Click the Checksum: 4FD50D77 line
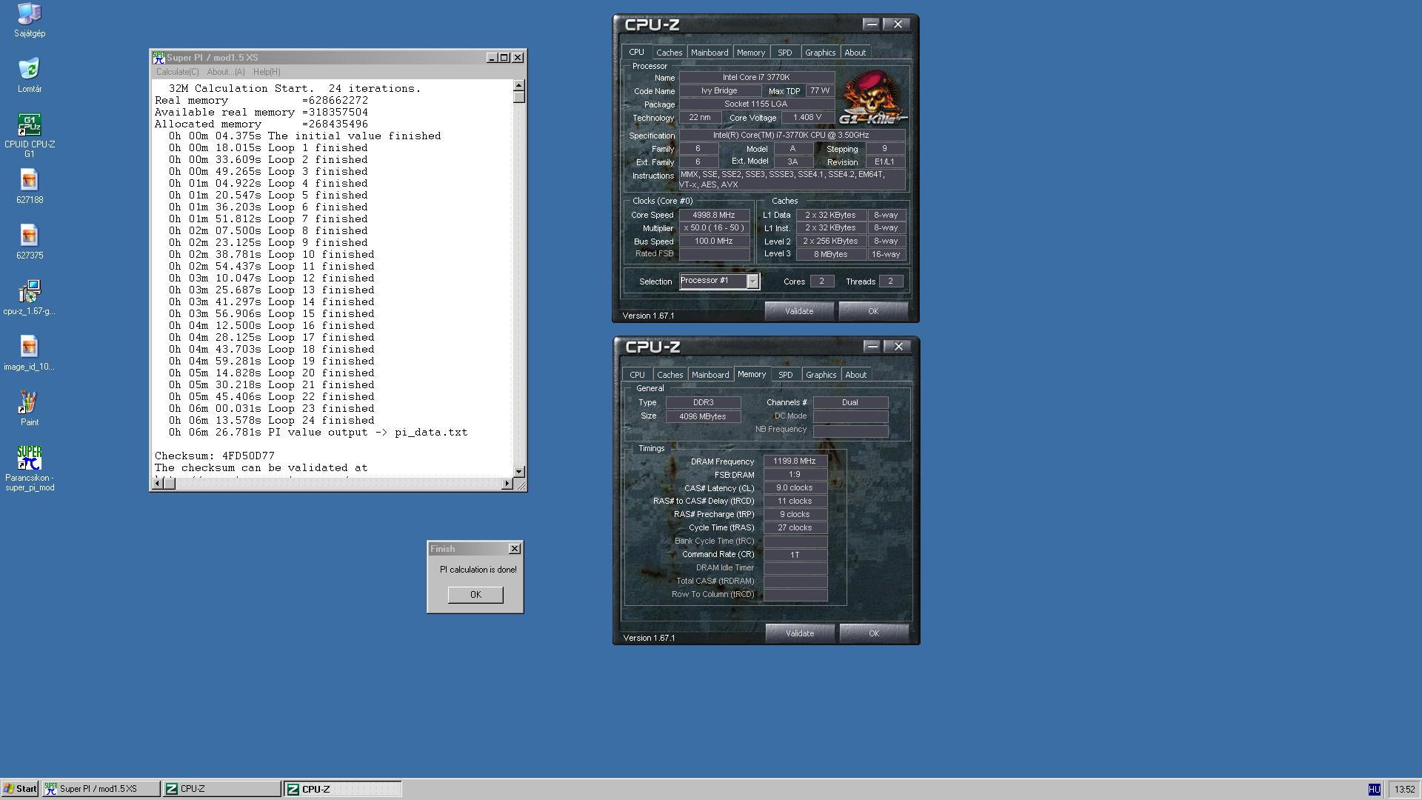The height and width of the screenshot is (800, 1422). [215, 456]
